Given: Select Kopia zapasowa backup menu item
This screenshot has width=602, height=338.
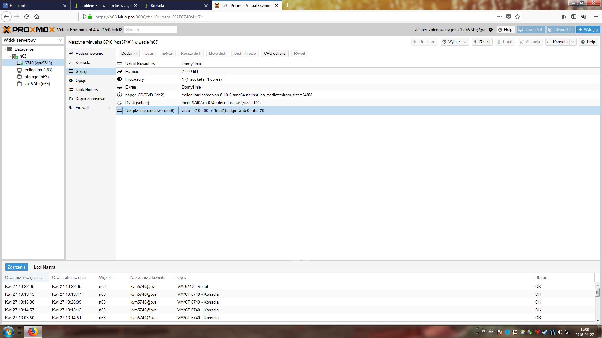Looking at the screenshot, I should point(90,99).
